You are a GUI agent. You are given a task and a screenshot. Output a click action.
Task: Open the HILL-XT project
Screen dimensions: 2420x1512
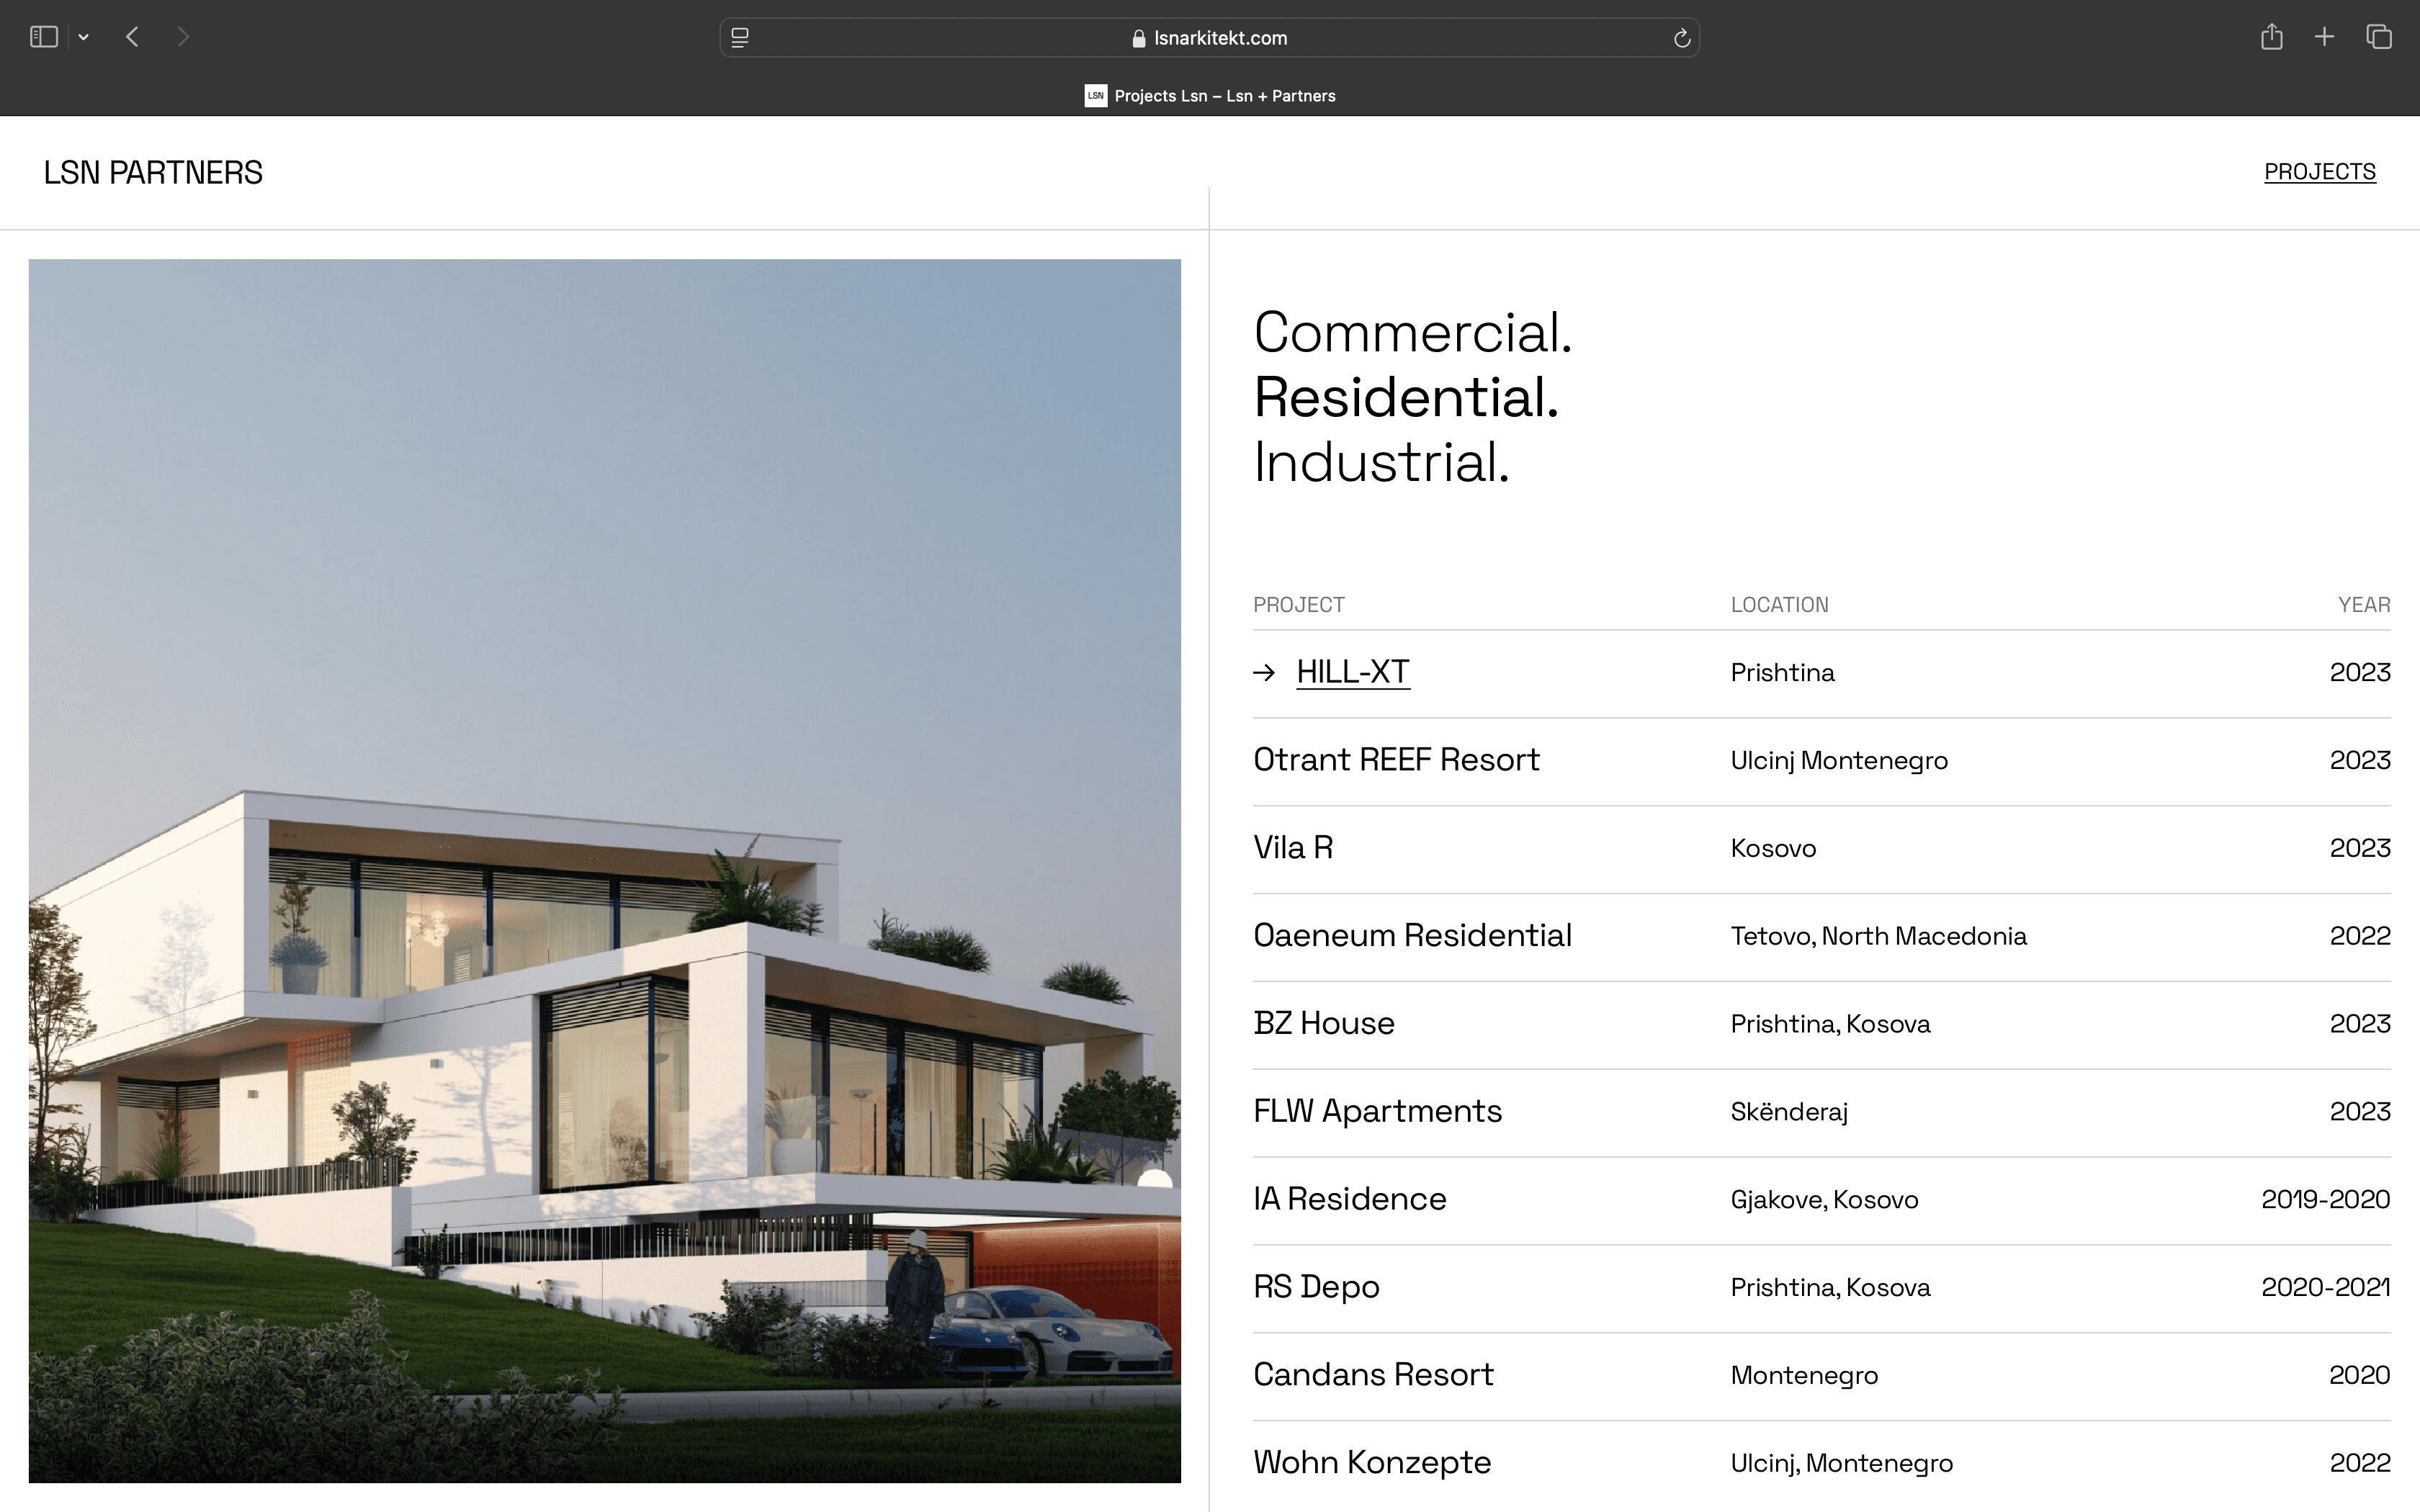(x=1352, y=672)
